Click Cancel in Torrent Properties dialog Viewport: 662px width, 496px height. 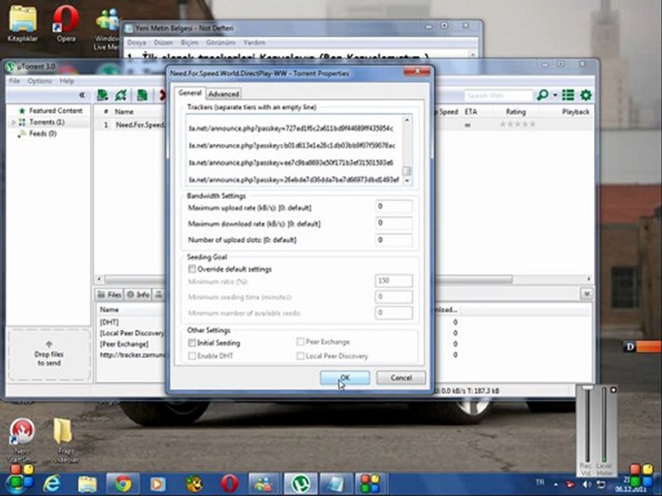point(401,378)
